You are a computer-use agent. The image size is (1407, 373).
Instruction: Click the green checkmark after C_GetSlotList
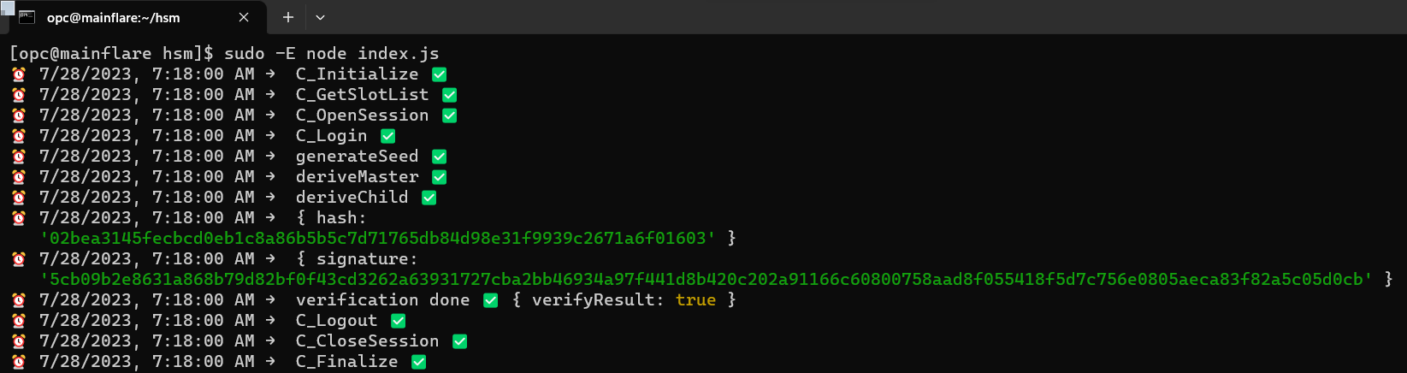(x=450, y=95)
